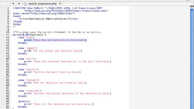Click the case "doadd" line
Viewport: 194px width, 109px height.
tap(28, 48)
